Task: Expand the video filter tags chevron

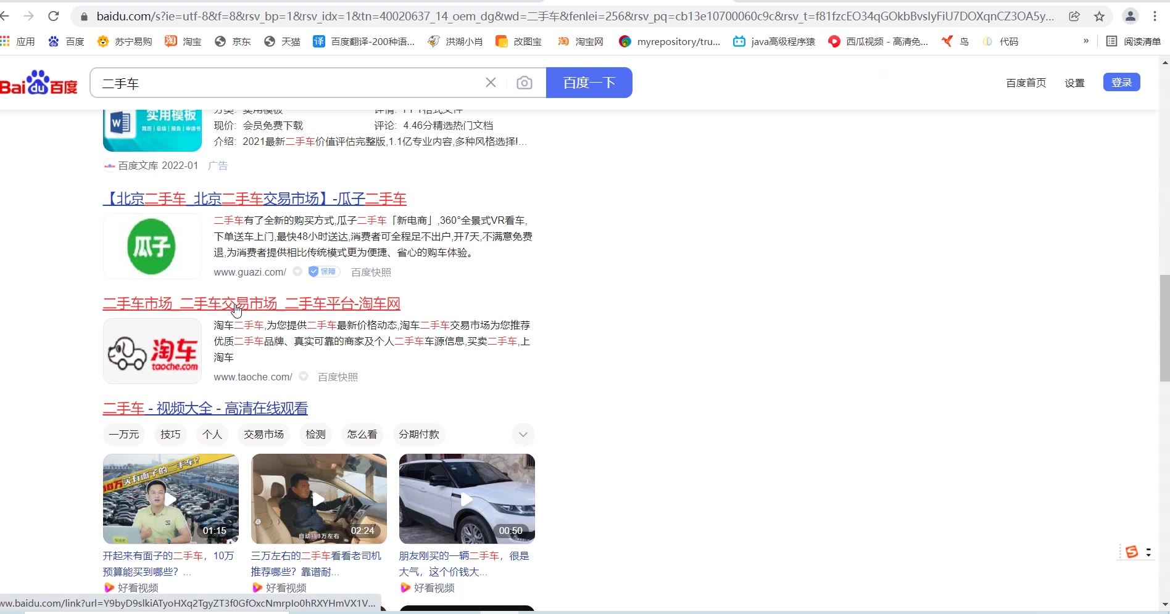Action: [x=523, y=435]
